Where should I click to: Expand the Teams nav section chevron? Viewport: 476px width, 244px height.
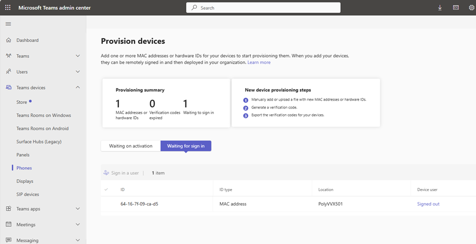77,56
